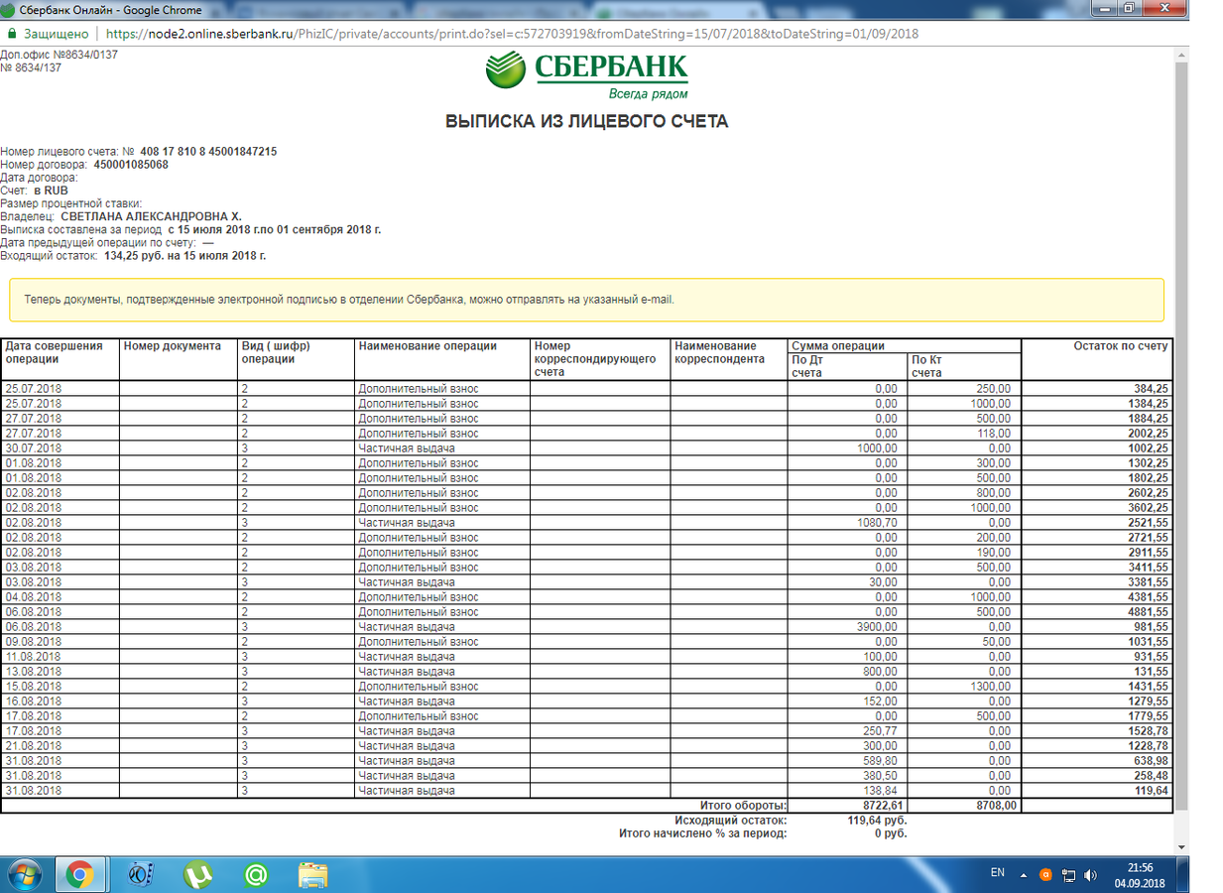Click debit amount 589,80
Image resolution: width=1223 pixels, height=893 pixels.
(879, 761)
